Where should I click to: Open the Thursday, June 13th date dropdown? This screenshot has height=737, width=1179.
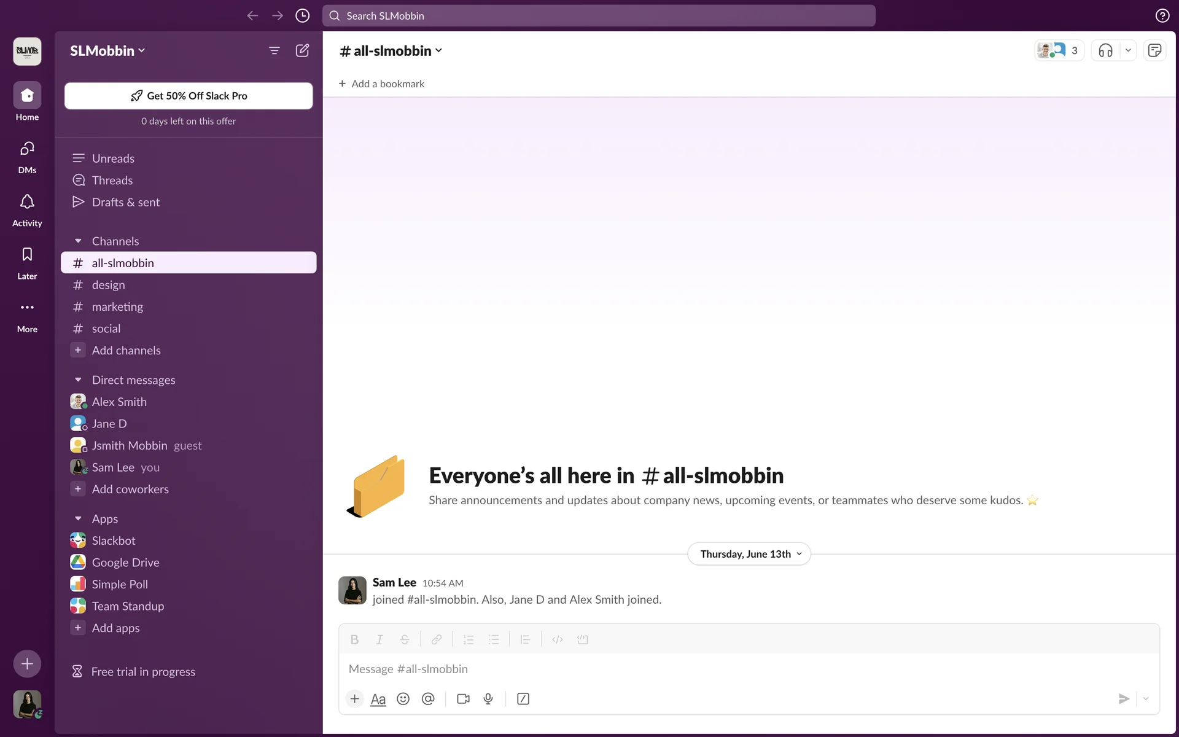pyautogui.click(x=749, y=554)
